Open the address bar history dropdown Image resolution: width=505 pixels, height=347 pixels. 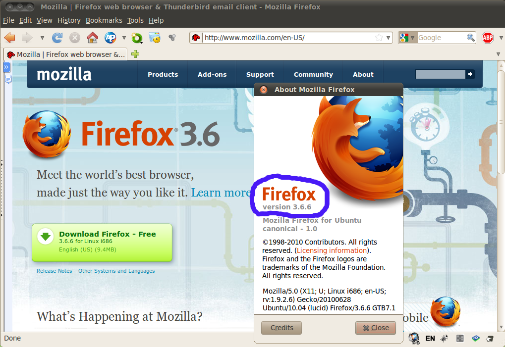point(389,38)
